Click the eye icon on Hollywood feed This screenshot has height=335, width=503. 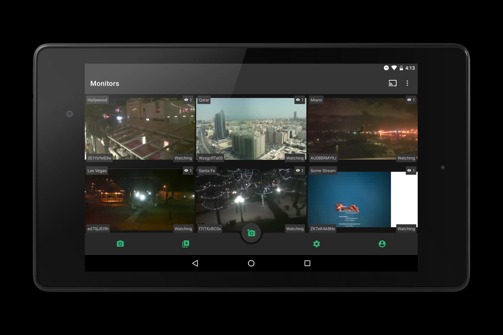click(x=186, y=100)
